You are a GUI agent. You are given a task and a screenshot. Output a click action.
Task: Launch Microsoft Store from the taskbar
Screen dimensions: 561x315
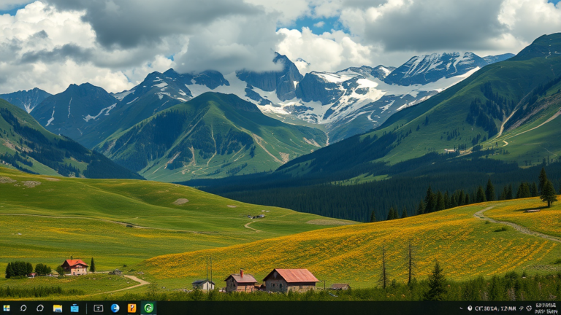click(x=75, y=308)
